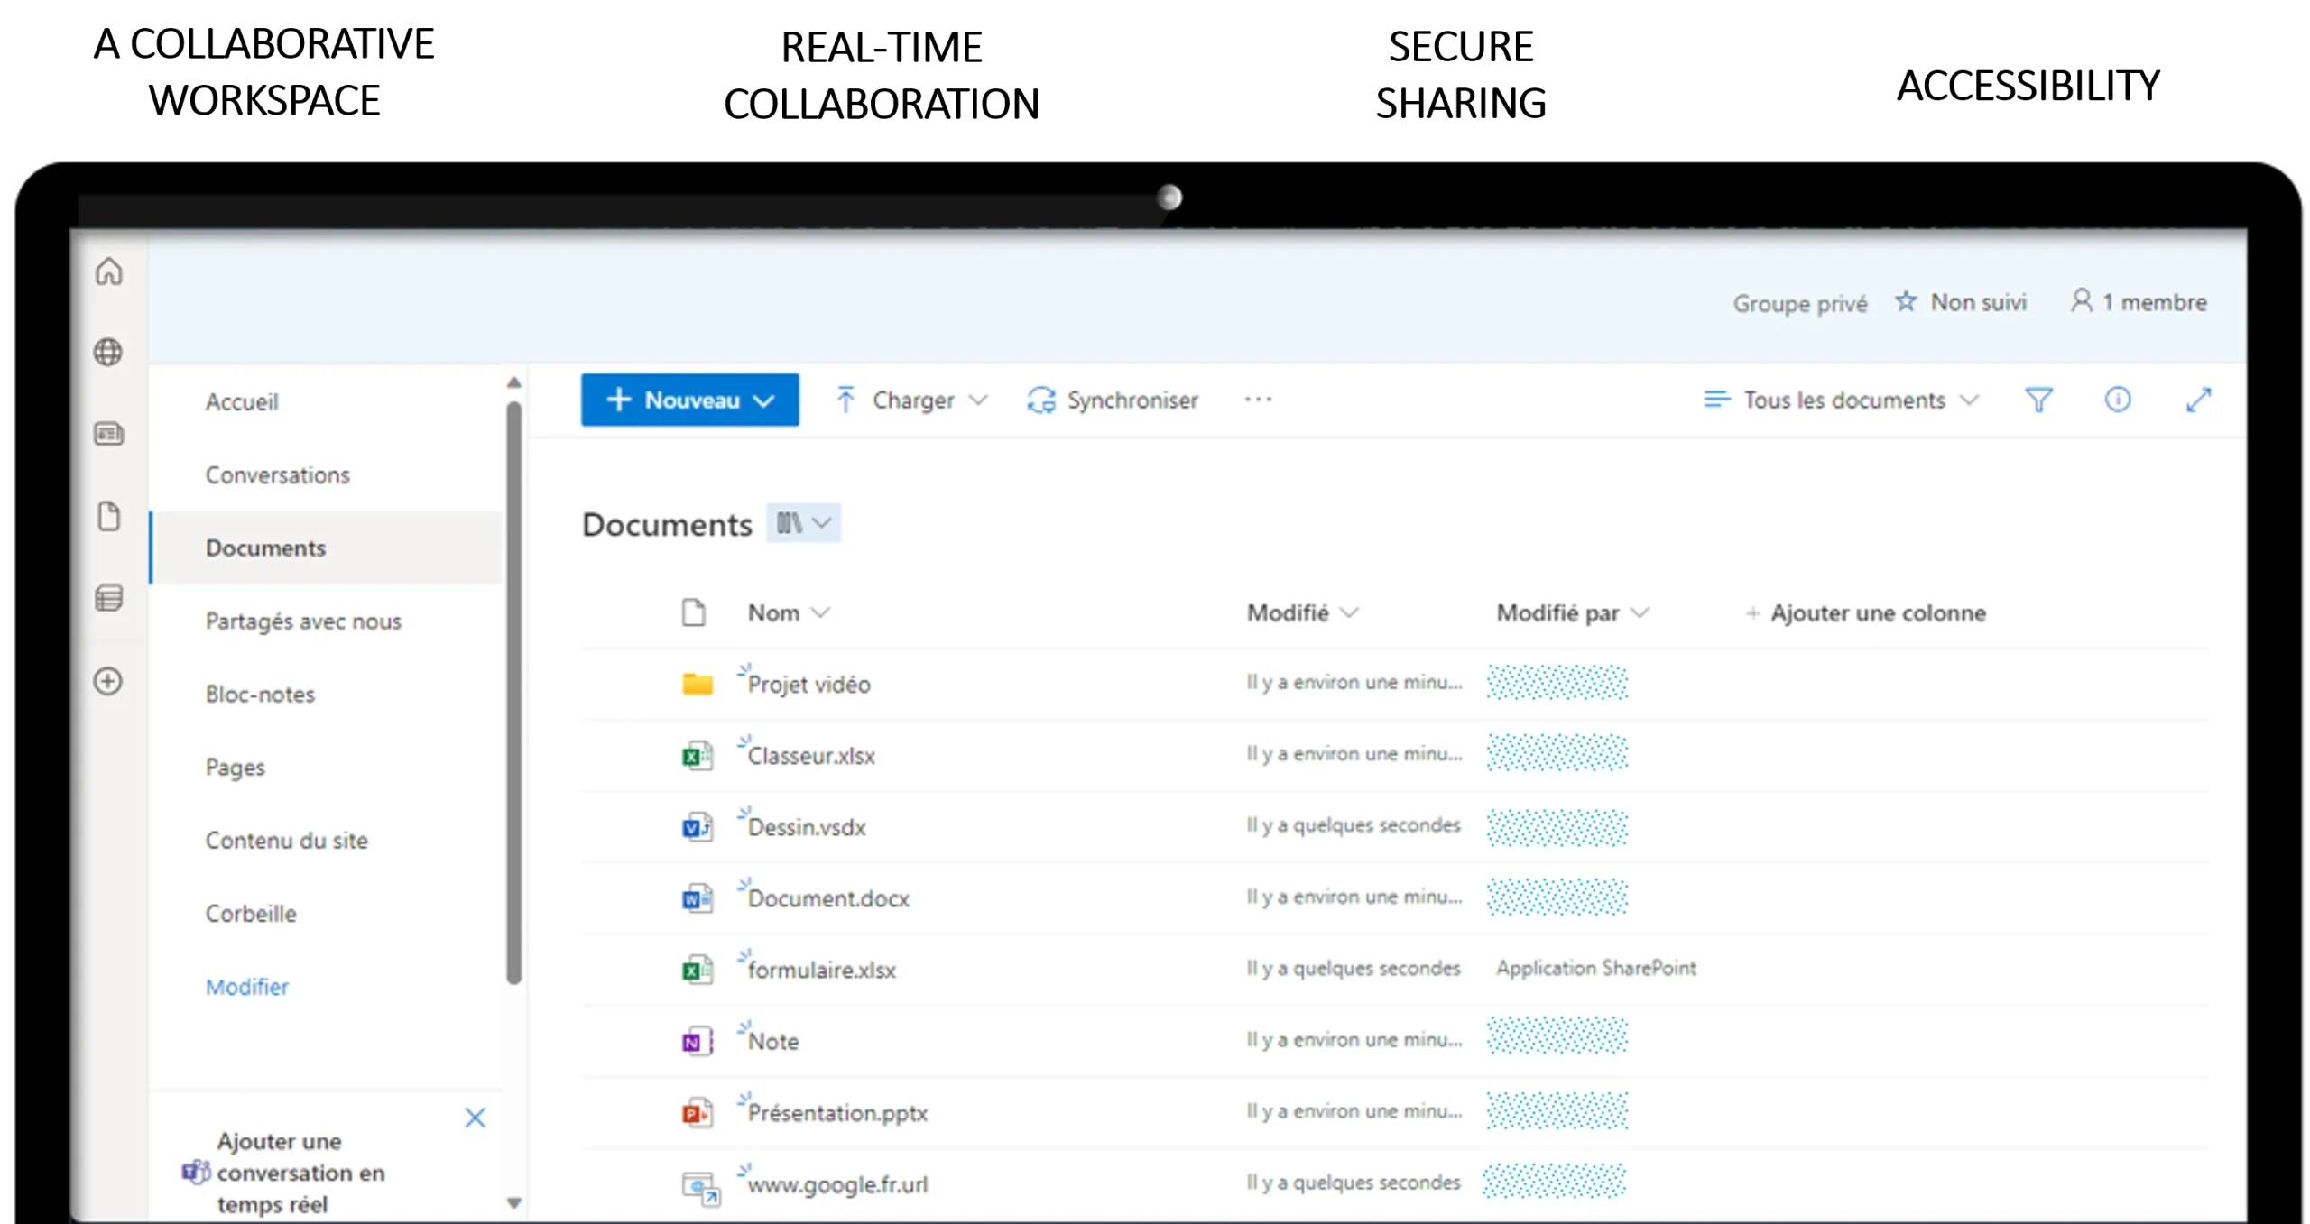Click the Synchroniser button
Image resolution: width=2310 pixels, height=1224 pixels.
pyautogui.click(x=1113, y=400)
